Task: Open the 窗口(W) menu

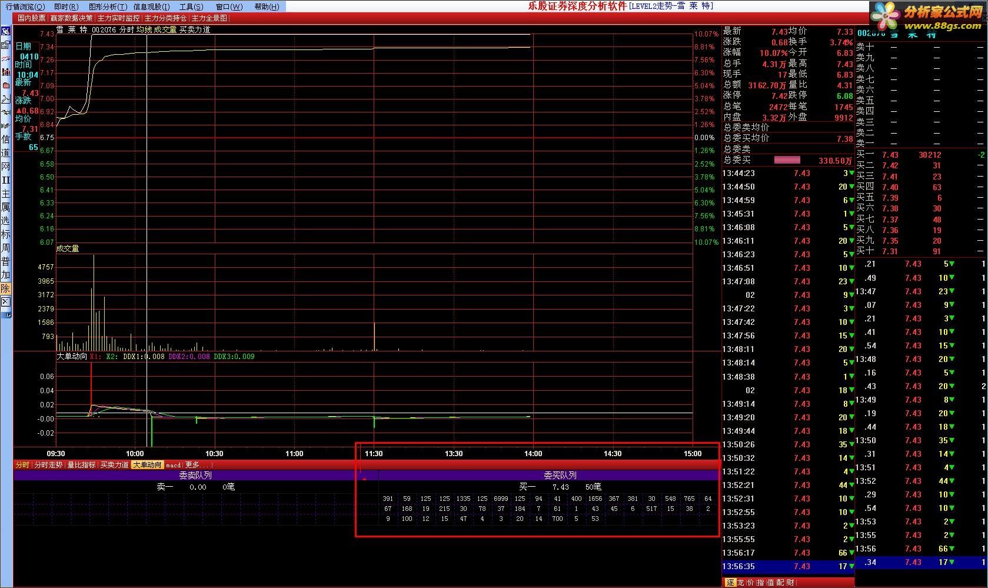Action: tap(229, 6)
